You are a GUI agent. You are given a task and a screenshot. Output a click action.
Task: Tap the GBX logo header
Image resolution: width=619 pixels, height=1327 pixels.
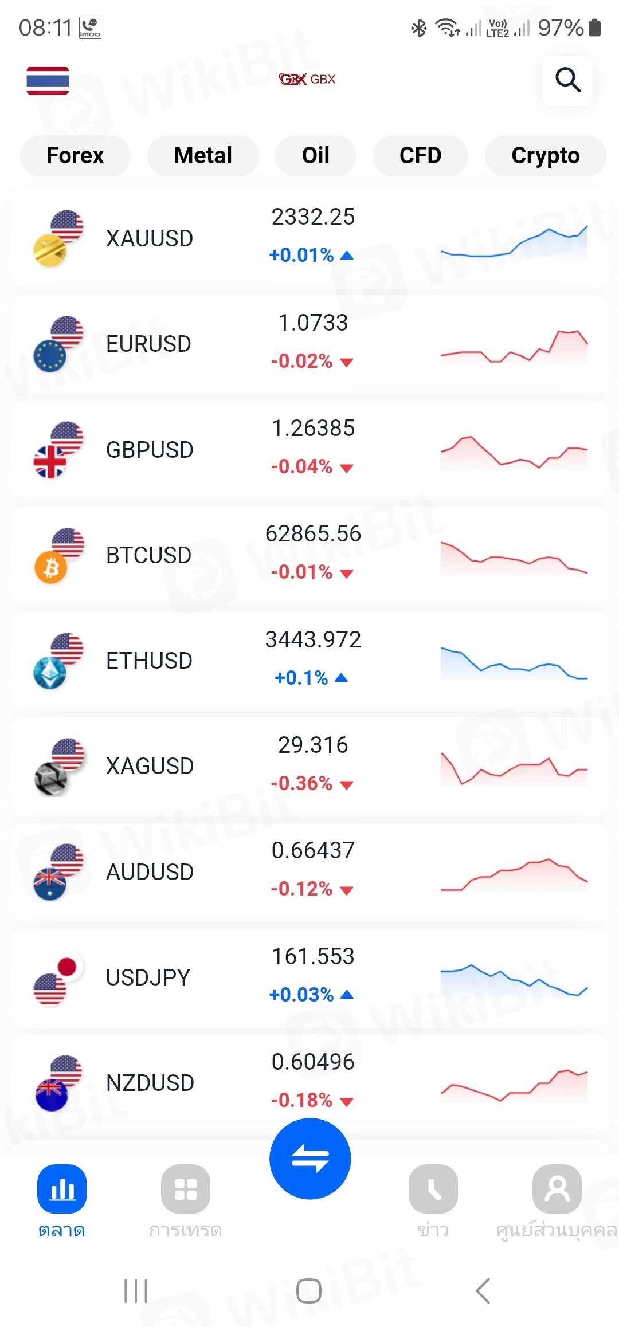[x=308, y=79]
